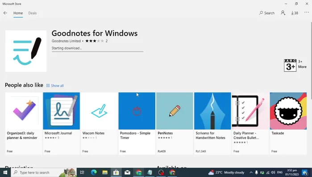Open the PenNotes pencil app icon
Image resolution: width=312 pixels, height=177 pixels.
tap(175, 111)
